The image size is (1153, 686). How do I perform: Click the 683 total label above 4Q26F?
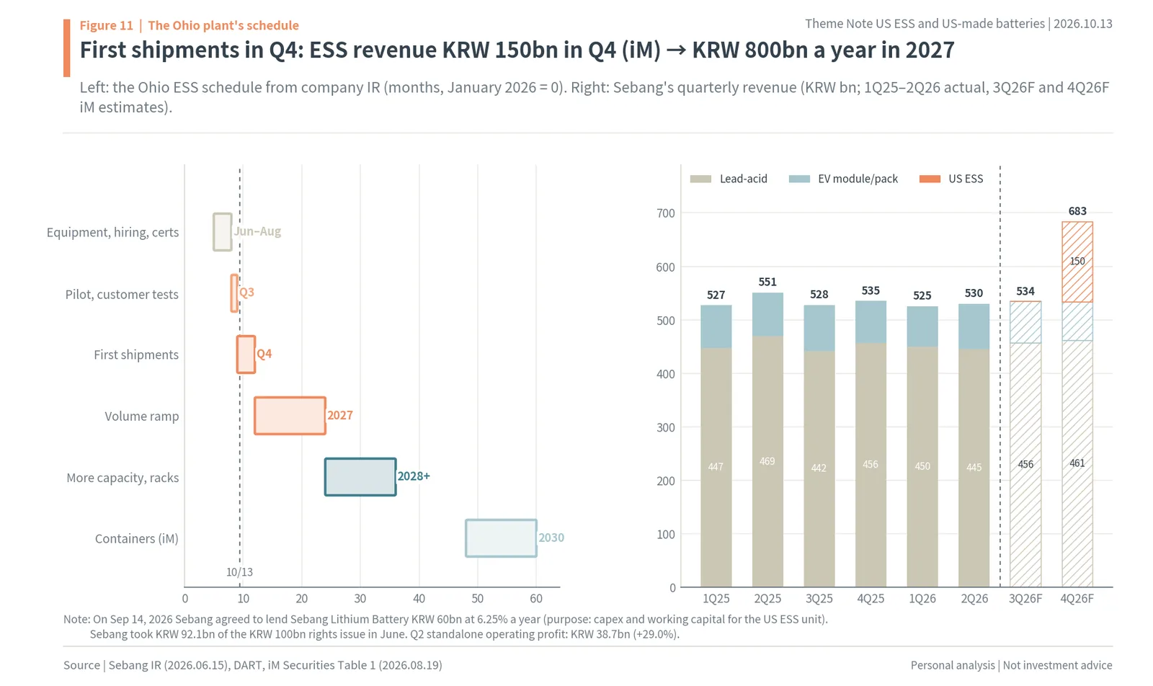(1077, 211)
